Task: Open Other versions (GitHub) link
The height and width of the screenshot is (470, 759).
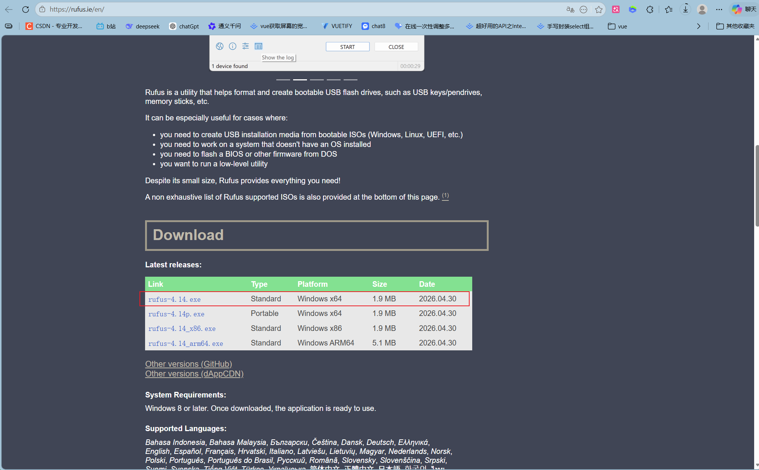Action: tap(188, 364)
